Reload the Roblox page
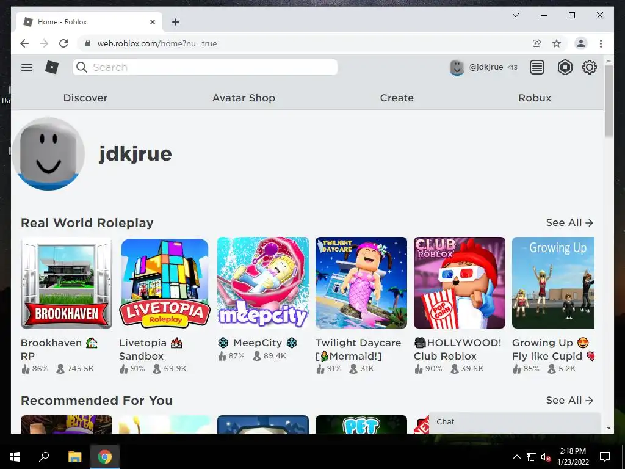This screenshot has width=625, height=469. (x=63, y=43)
